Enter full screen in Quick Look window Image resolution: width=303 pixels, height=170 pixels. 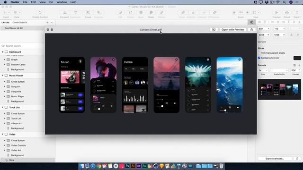[52, 29]
